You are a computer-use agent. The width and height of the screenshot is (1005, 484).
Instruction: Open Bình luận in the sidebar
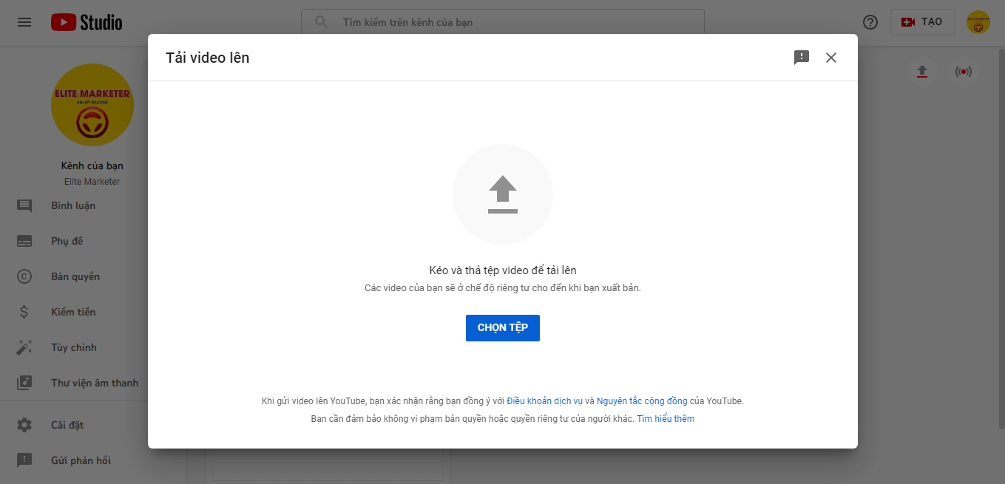tap(73, 205)
